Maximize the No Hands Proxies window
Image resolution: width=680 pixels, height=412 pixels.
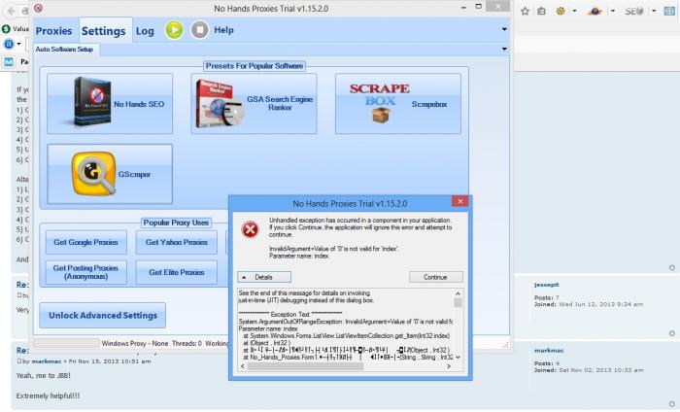coord(478,7)
